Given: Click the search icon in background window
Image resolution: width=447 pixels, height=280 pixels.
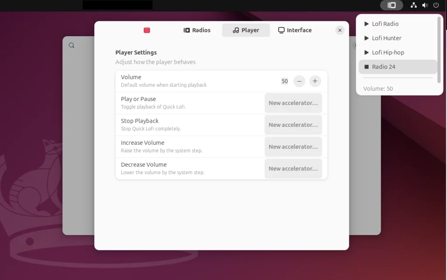Looking at the screenshot, I should [72, 45].
